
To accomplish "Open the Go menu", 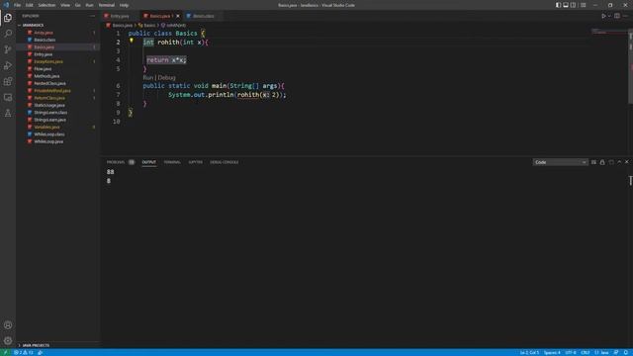I will click(77, 5).
